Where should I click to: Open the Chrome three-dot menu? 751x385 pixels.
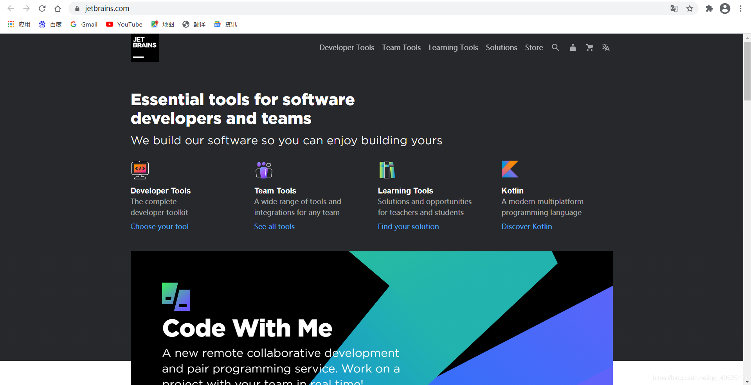741,9
